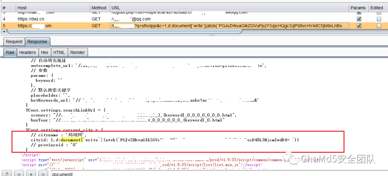Image resolution: width=388 pixels, height=176 pixels.
Task: Click the // provinceid : '0' line
Action: coord(54,145)
